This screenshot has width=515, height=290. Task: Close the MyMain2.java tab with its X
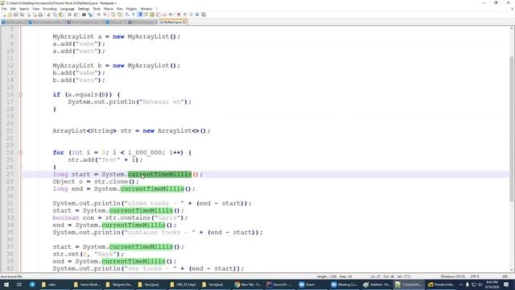(x=184, y=23)
